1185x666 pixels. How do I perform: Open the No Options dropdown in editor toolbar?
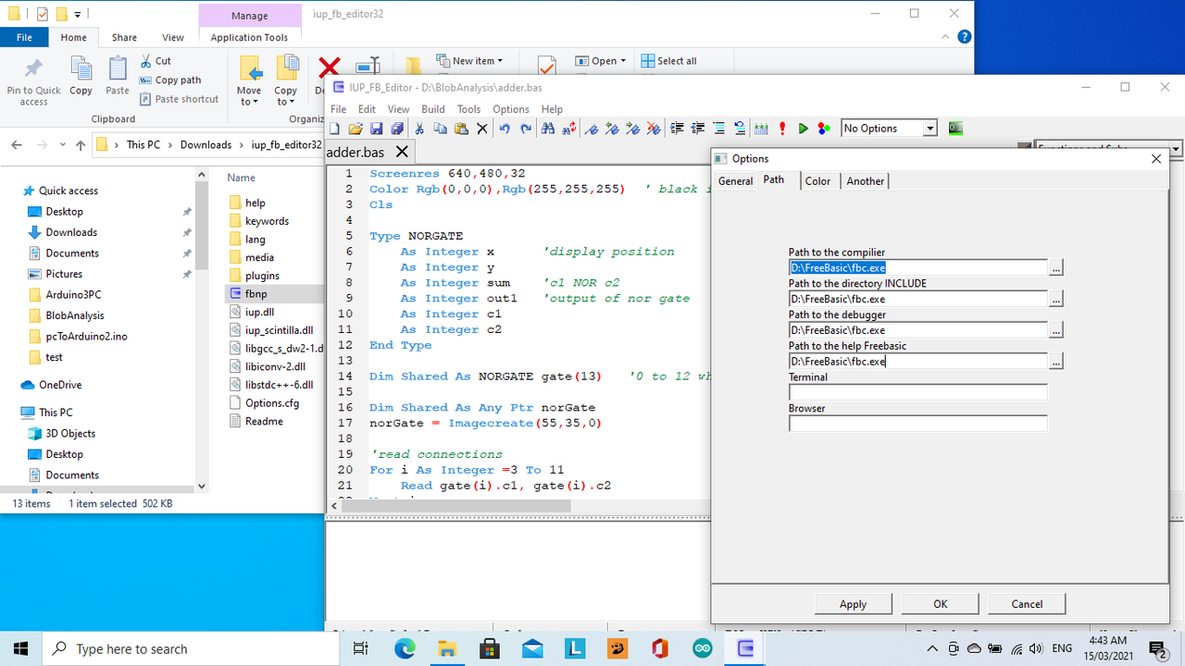930,129
